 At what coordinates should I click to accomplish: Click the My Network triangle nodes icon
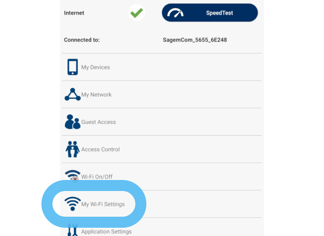(73, 95)
